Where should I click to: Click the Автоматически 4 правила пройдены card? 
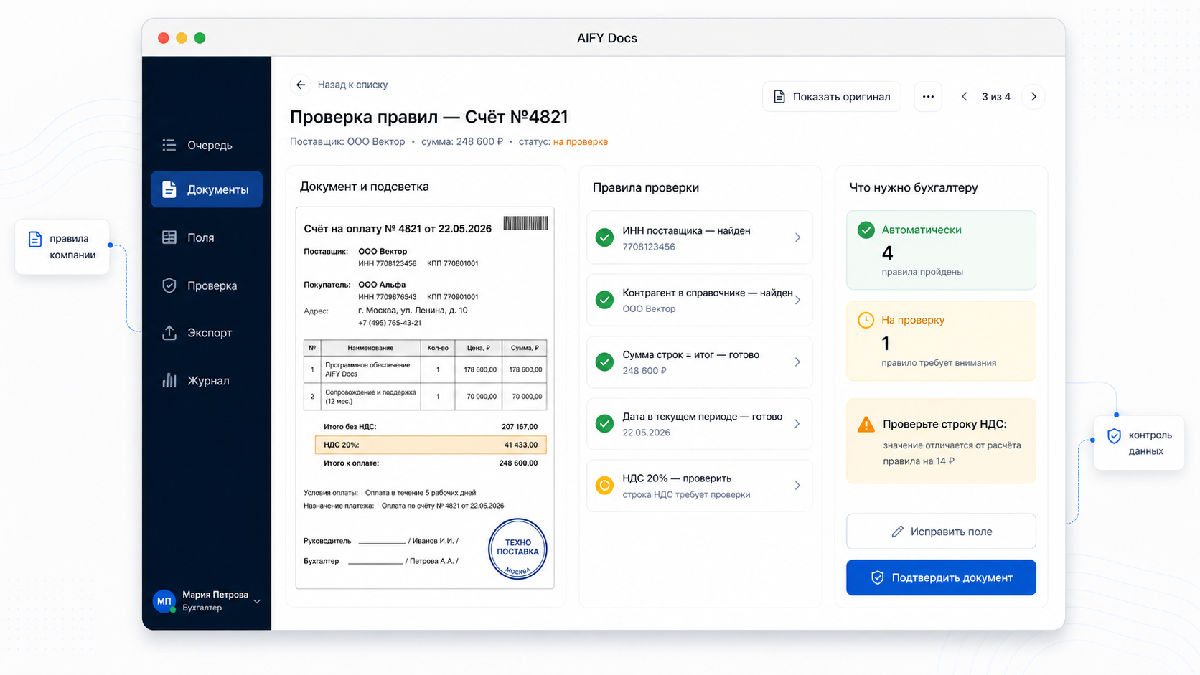point(941,250)
